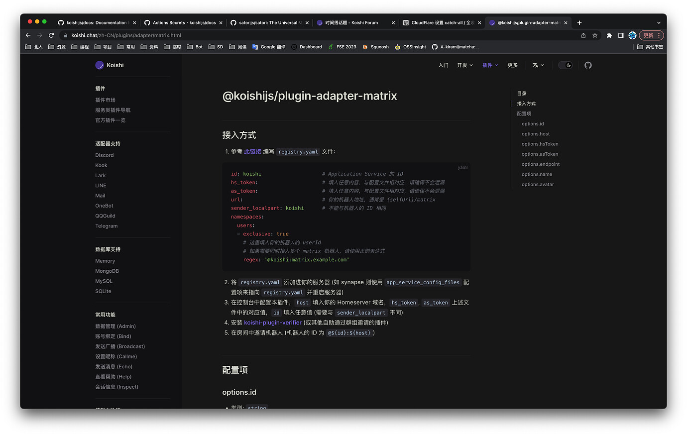Select the 入门 navigation item

pyautogui.click(x=443, y=65)
